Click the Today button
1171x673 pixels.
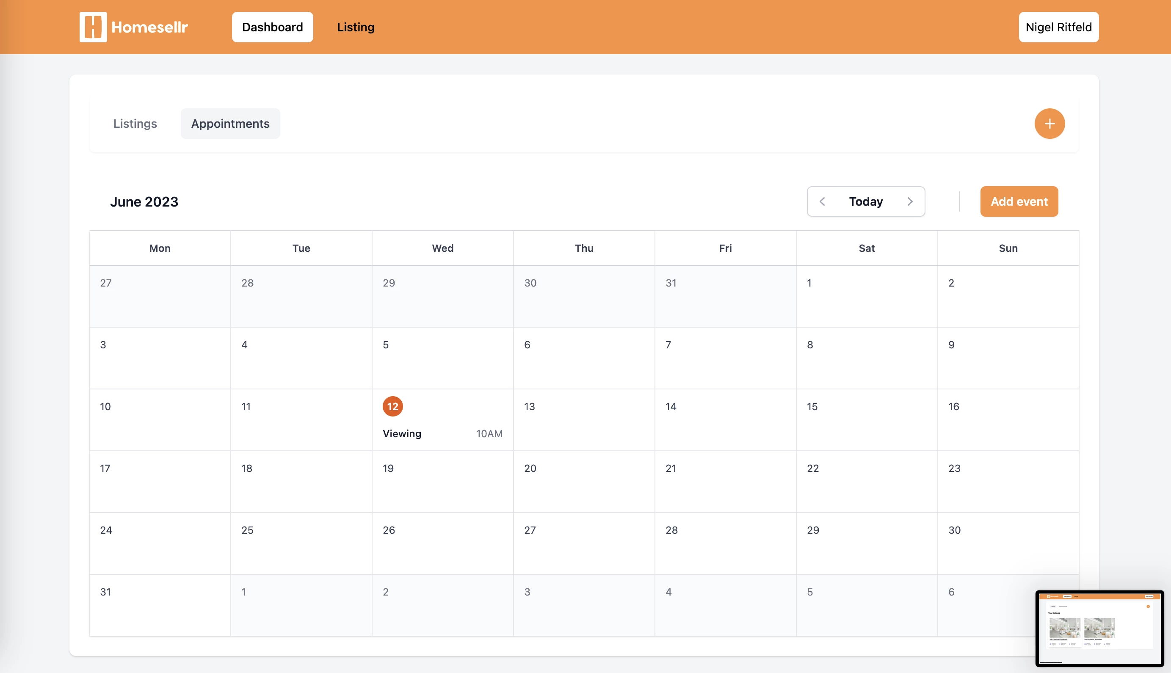click(x=865, y=201)
